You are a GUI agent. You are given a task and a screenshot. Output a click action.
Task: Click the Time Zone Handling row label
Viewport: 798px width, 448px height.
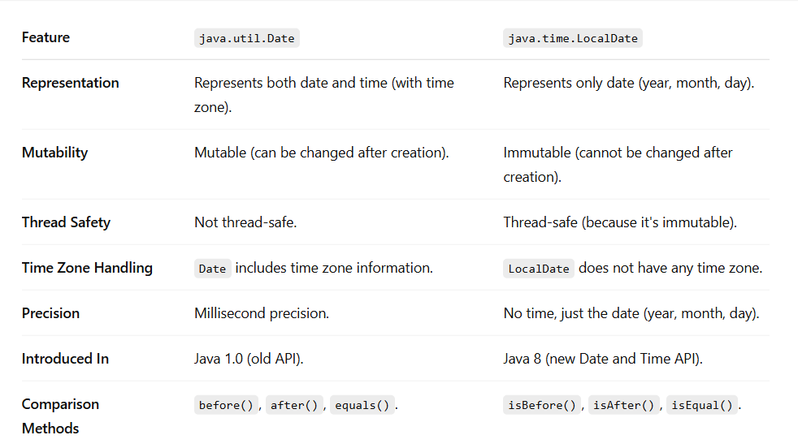tap(87, 268)
